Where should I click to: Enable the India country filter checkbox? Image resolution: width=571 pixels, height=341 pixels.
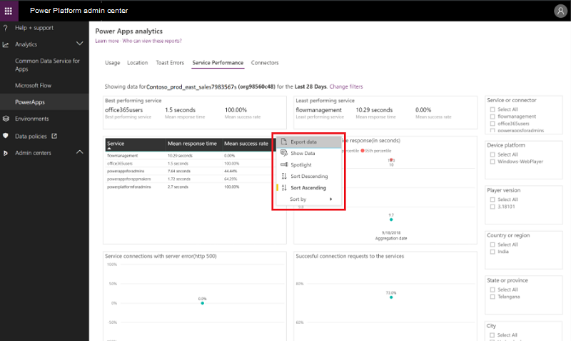click(x=493, y=252)
